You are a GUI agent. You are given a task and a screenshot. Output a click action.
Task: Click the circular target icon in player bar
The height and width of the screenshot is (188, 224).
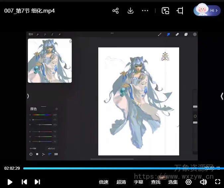pos(188,182)
